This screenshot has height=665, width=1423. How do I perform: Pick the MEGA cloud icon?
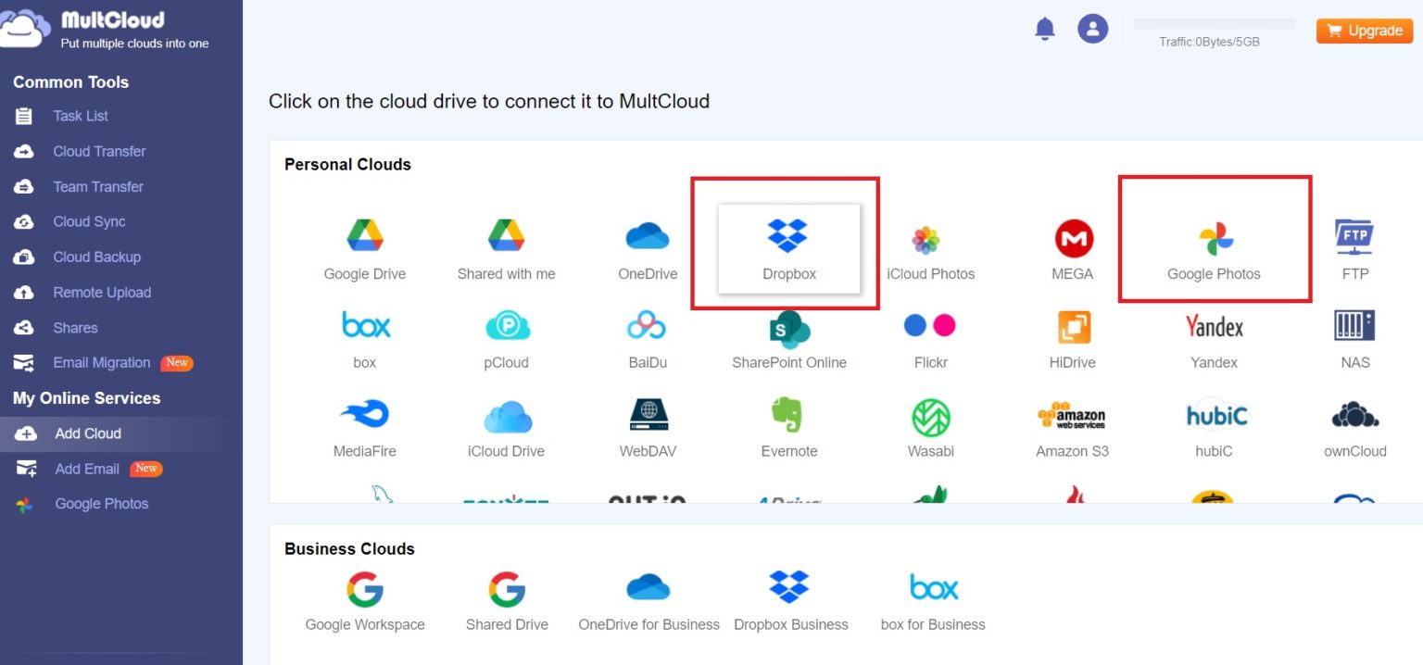(x=1073, y=239)
